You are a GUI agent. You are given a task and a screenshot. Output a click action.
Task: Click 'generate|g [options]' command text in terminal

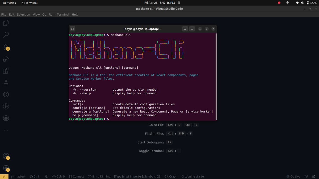tap(90, 112)
